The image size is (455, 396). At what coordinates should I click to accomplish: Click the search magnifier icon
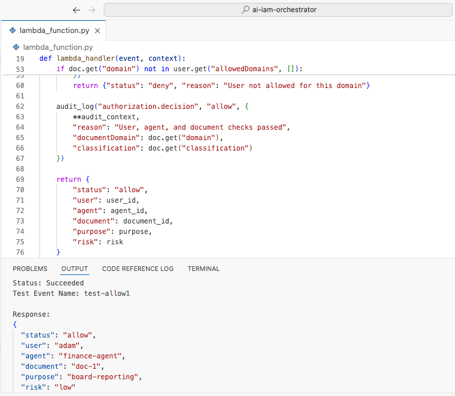click(x=246, y=10)
